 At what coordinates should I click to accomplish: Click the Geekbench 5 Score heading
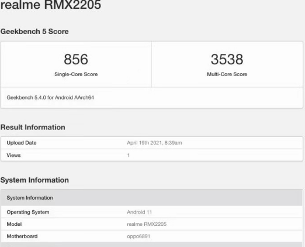tap(34, 32)
